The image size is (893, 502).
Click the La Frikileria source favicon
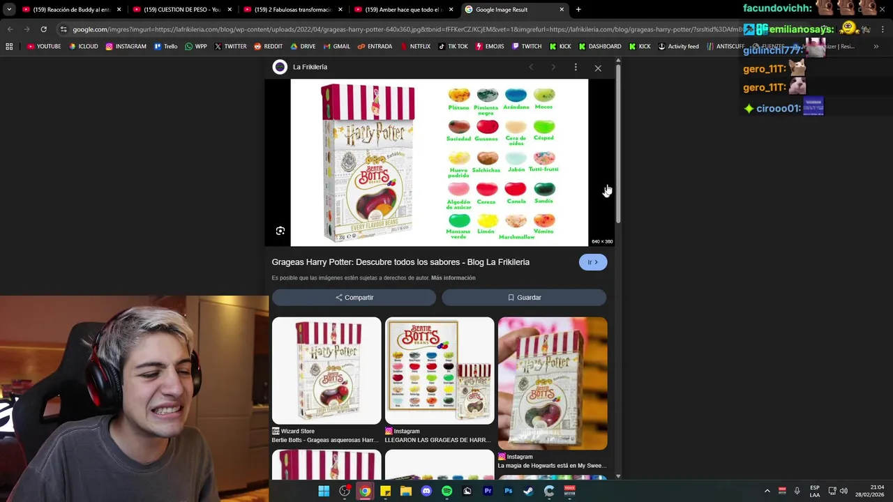point(280,67)
